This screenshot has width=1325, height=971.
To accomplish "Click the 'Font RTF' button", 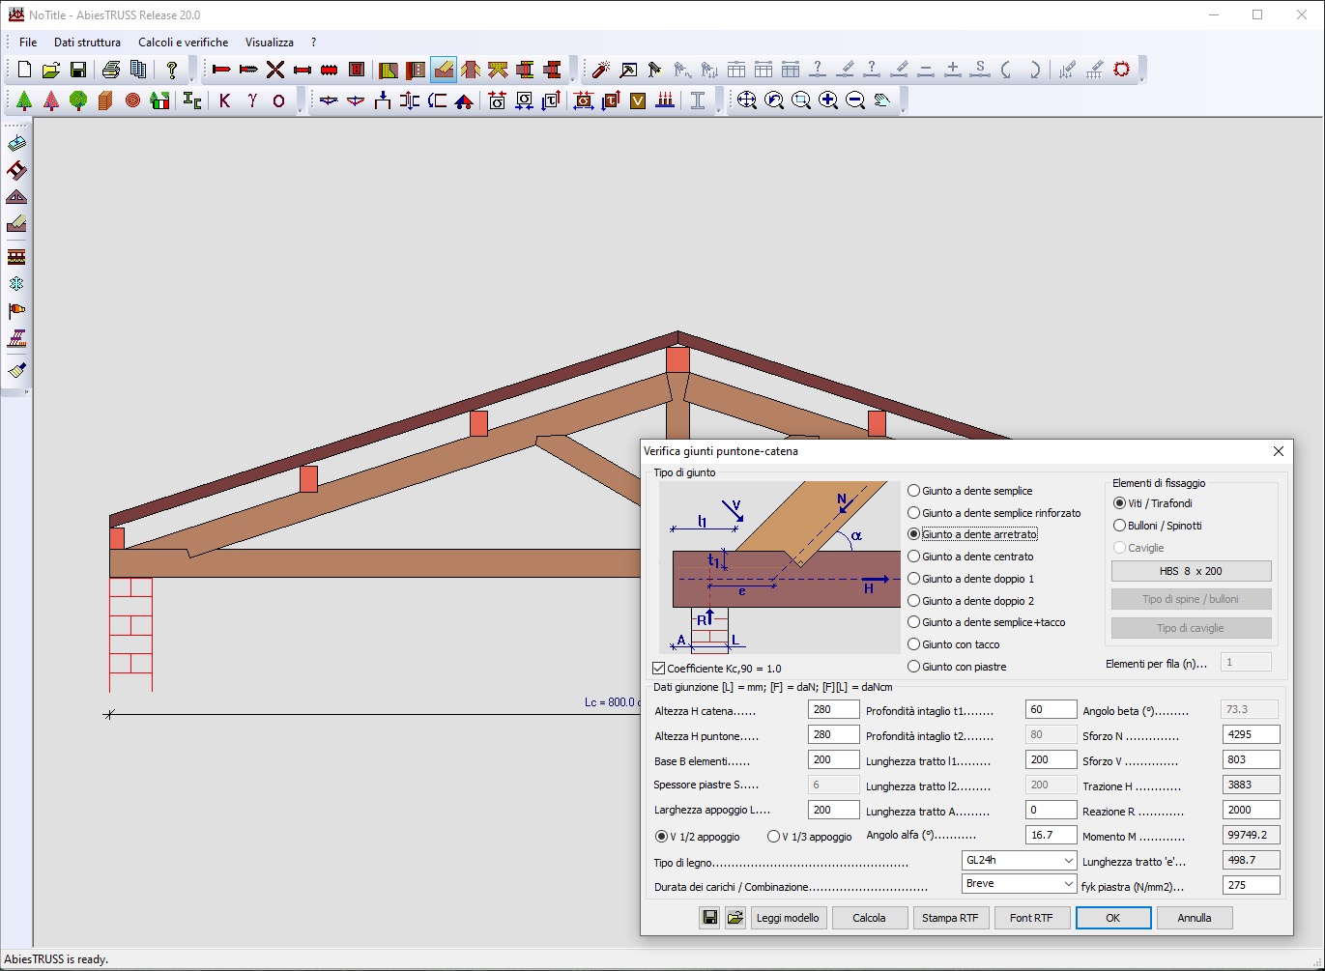I will (x=1031, y=918).
